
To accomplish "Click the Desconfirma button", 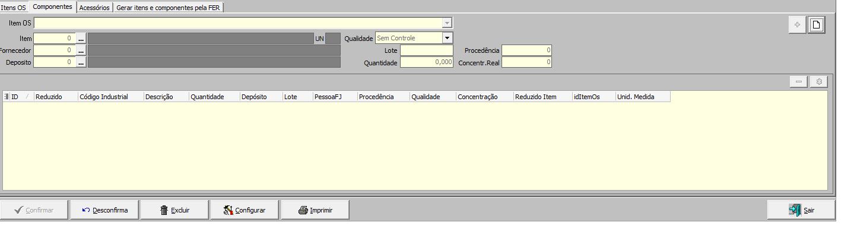I will point(104,210).
